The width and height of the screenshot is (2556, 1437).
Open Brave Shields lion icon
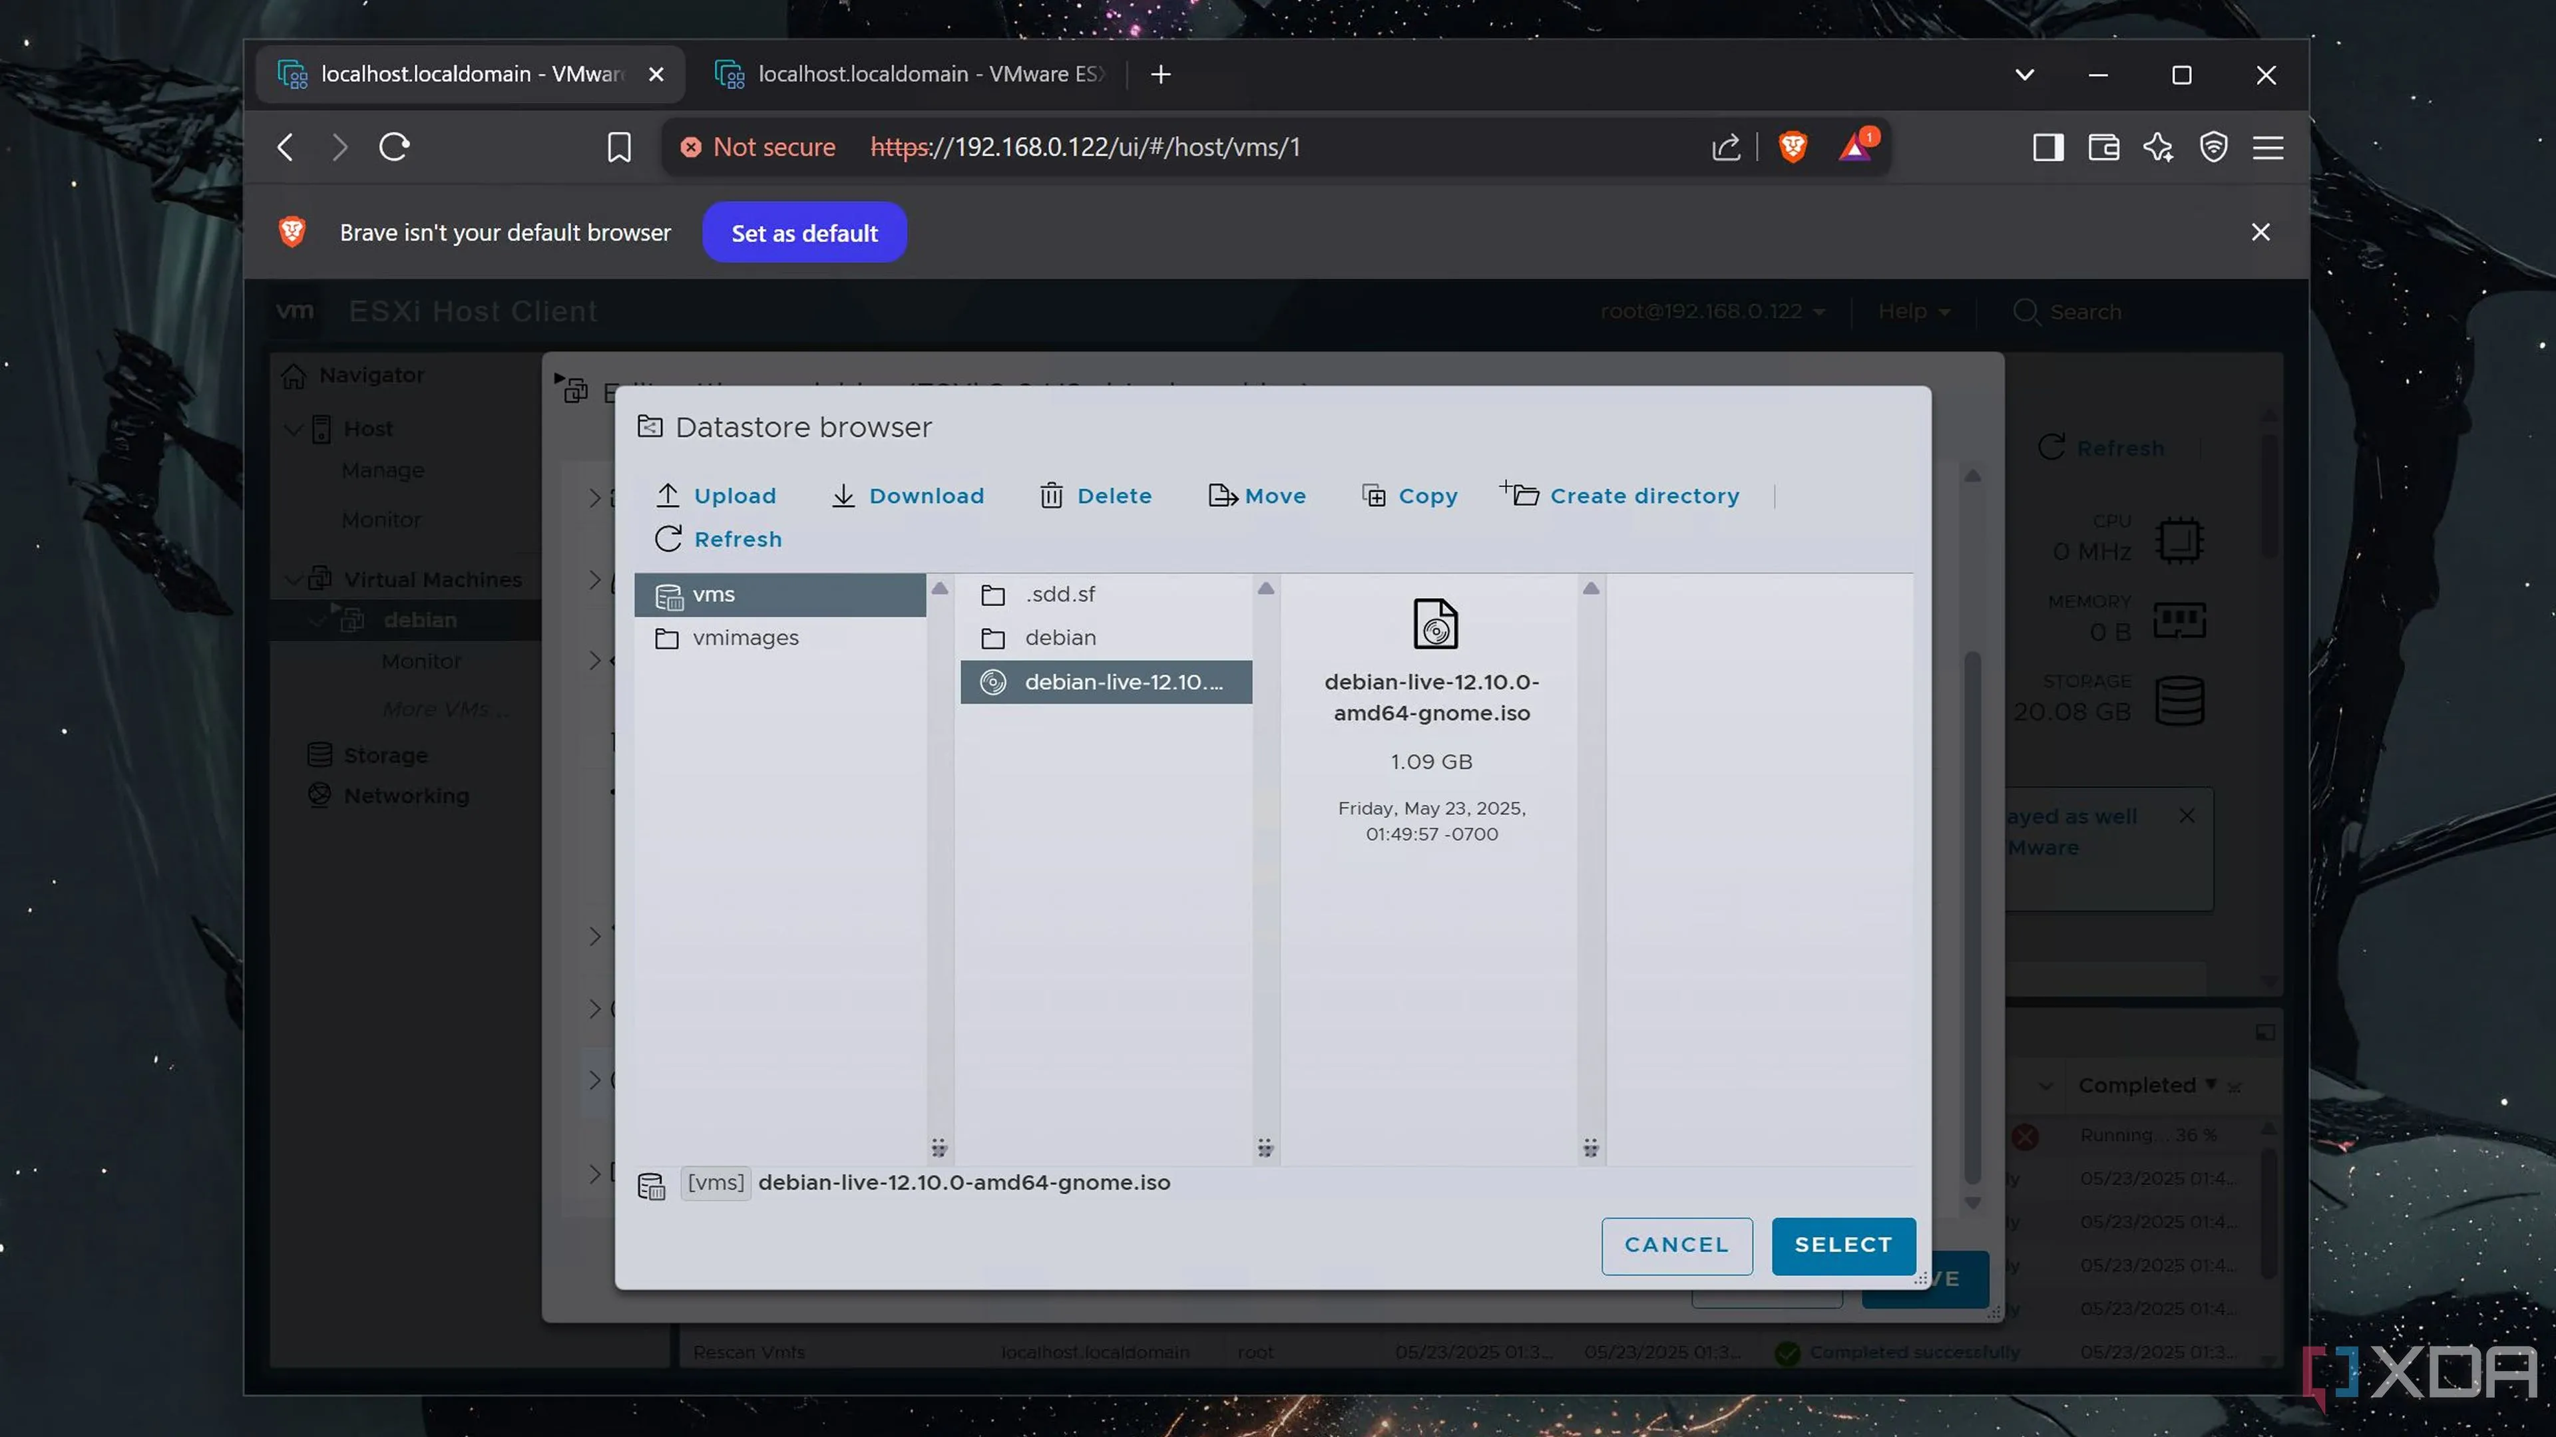click(x=1793, y=148)
